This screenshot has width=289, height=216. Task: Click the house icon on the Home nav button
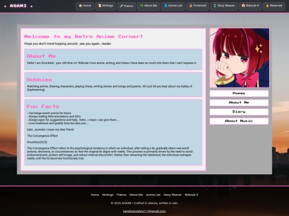80,6
